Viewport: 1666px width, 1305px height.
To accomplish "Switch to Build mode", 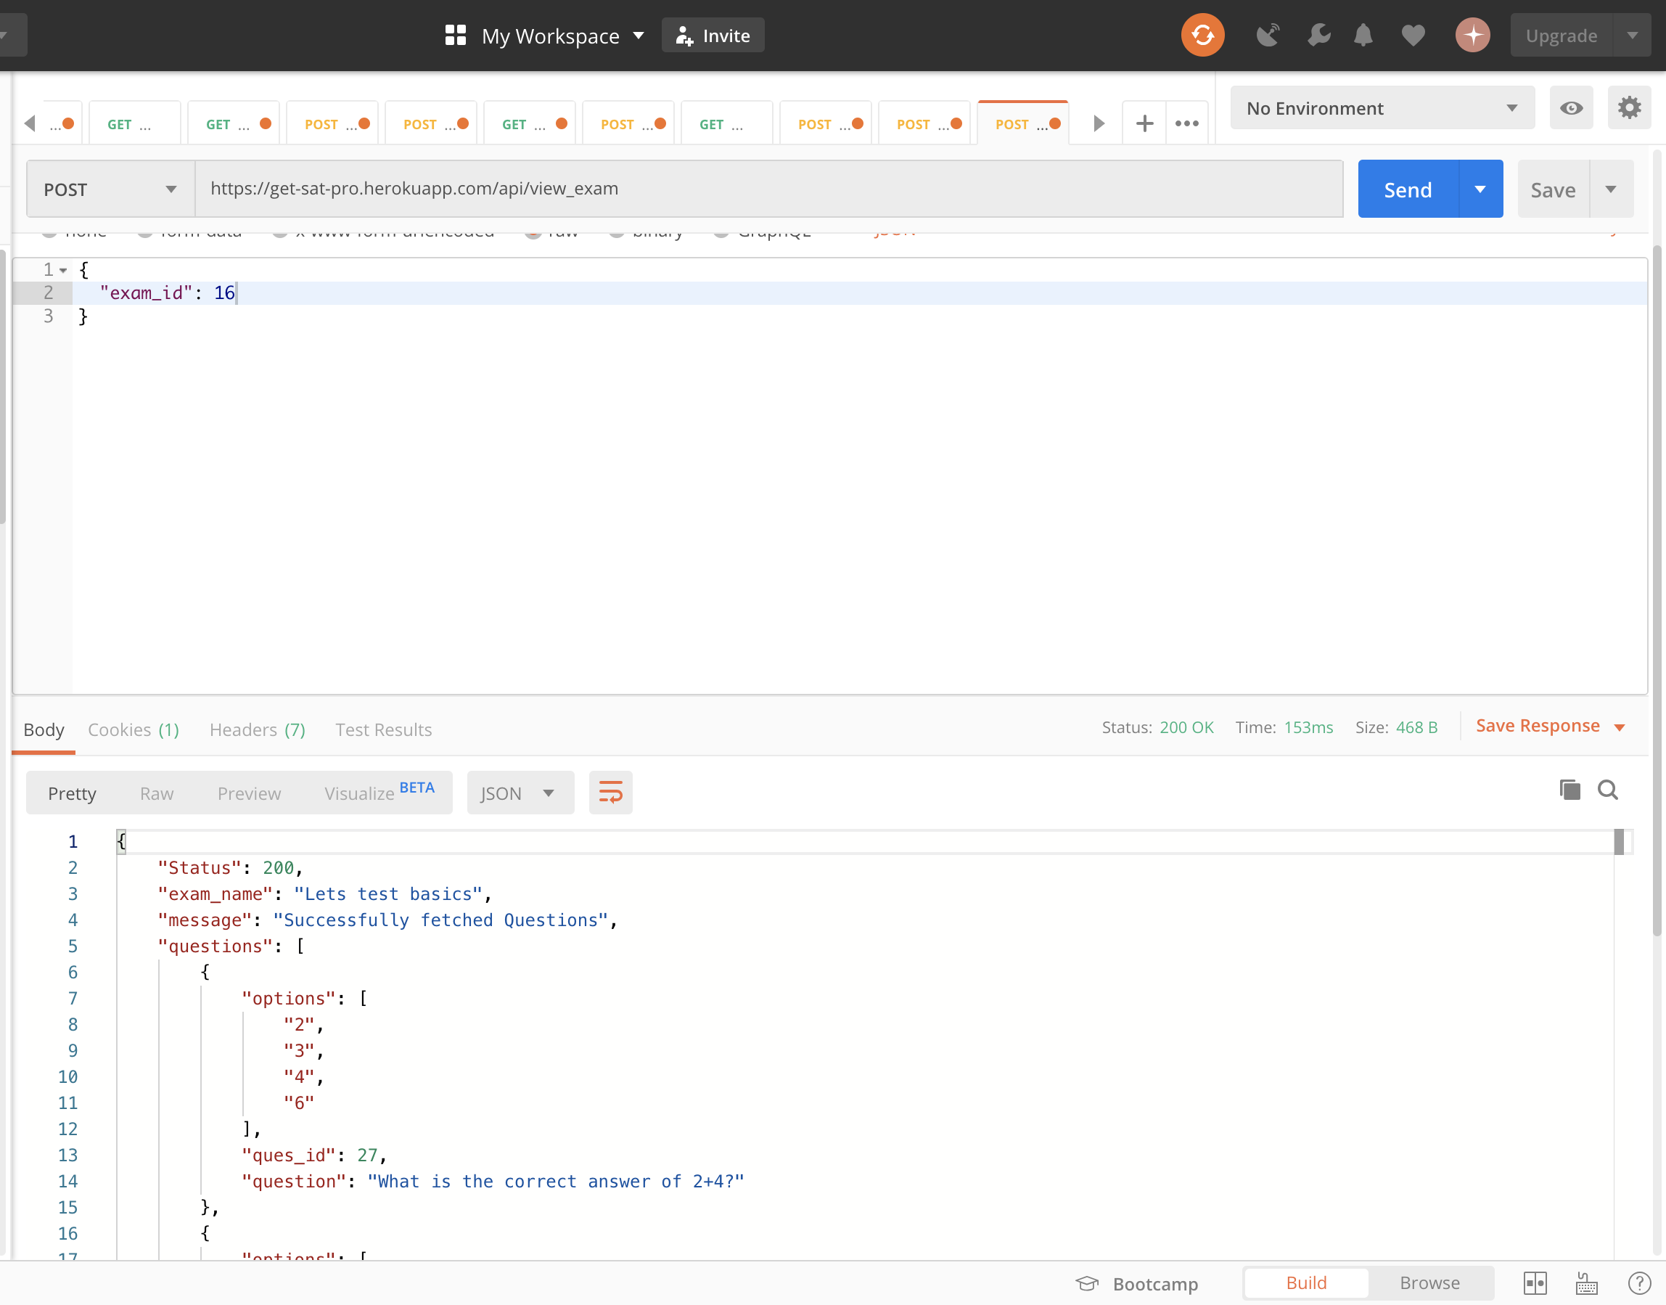I will [x=1306, y=1282].
